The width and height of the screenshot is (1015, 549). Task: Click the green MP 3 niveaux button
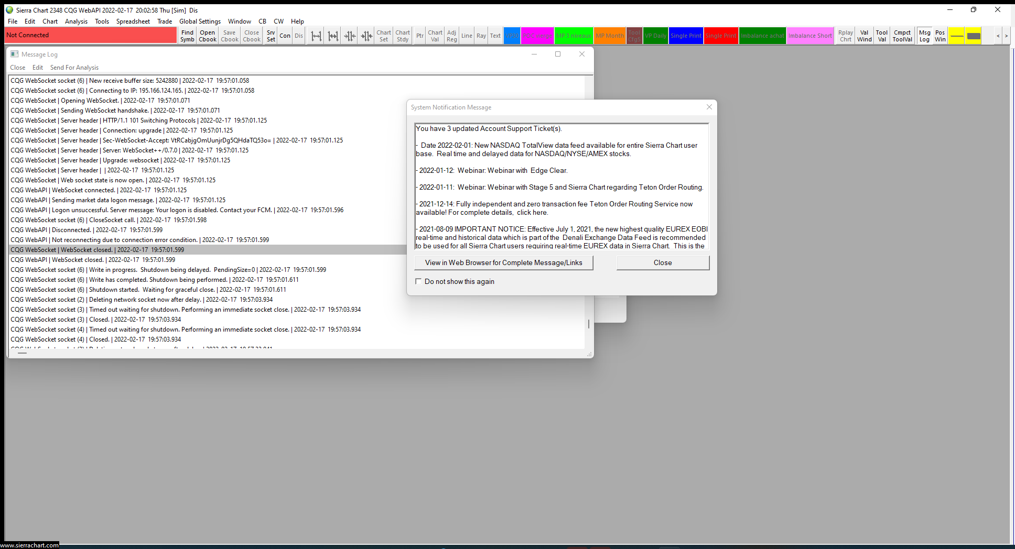pyautogui.click(x=574, y=36)
